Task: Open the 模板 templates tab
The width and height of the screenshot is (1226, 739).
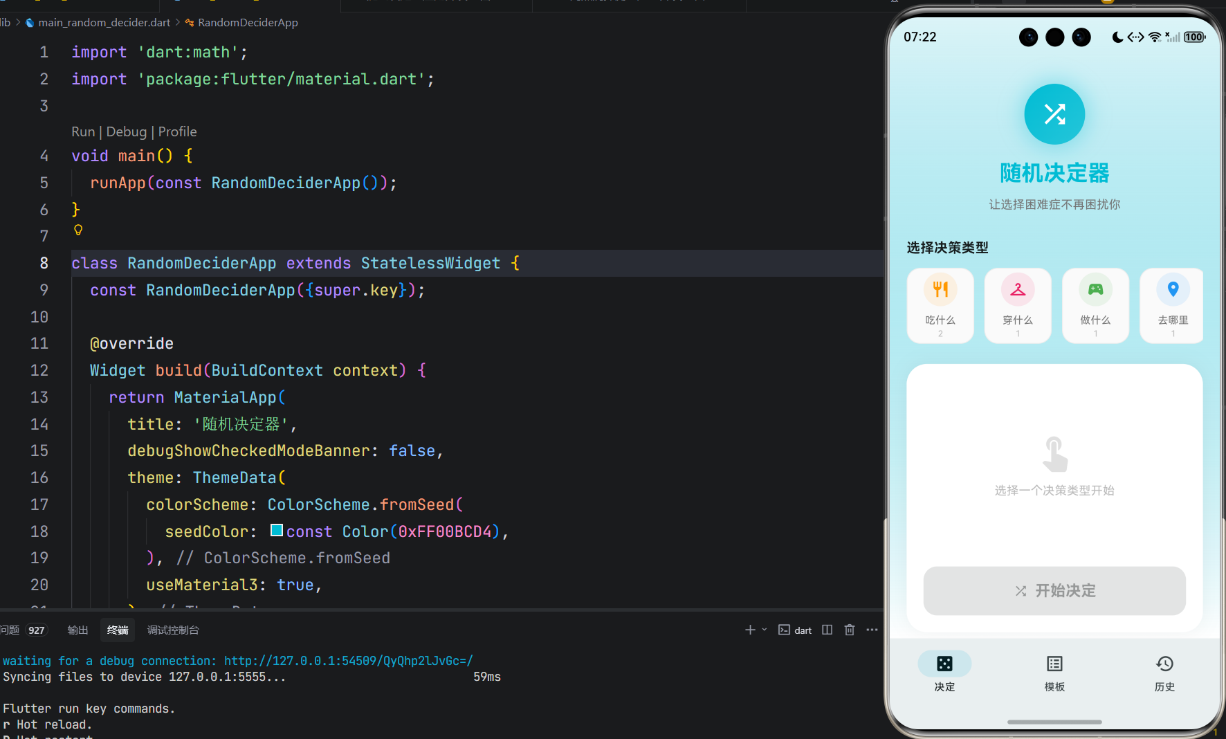Action: (x=1054, y=672)
